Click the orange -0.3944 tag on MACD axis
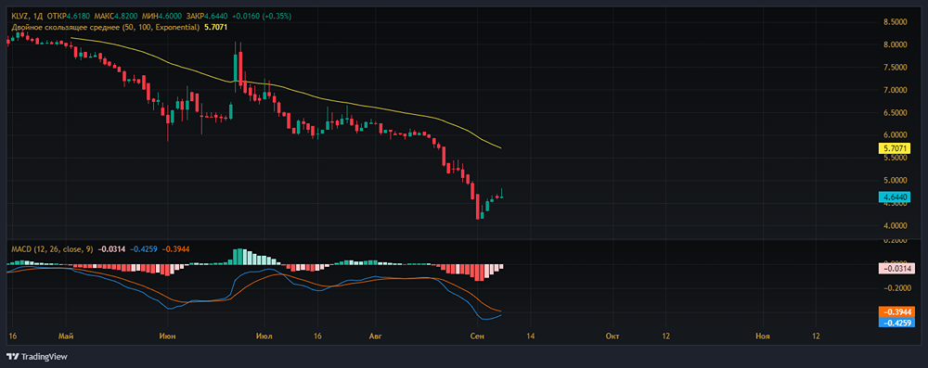 tap(897, 311)
